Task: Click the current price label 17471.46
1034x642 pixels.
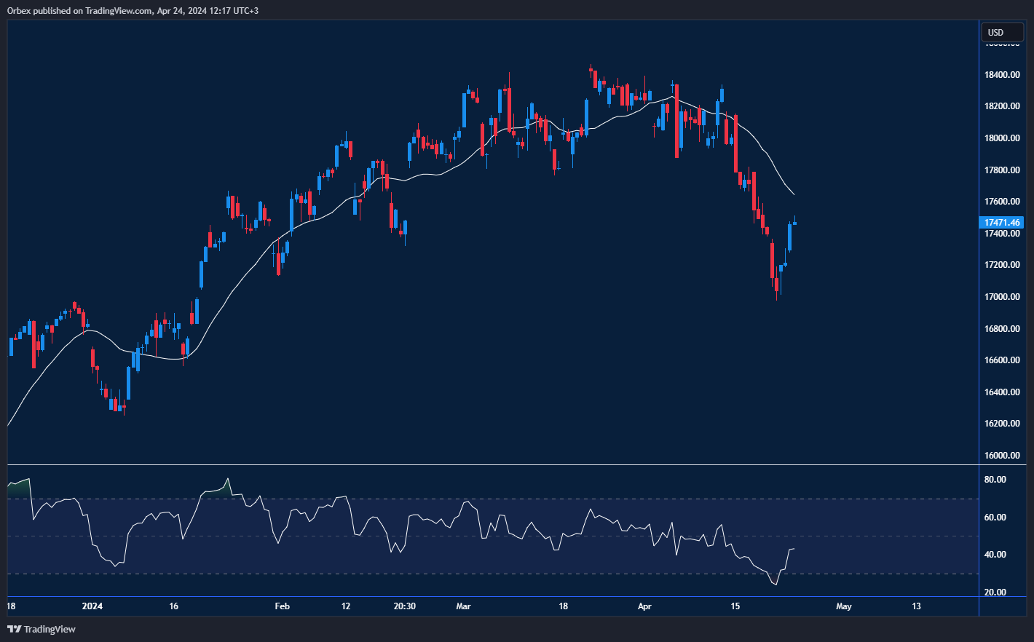Action: coord(1002,223)
